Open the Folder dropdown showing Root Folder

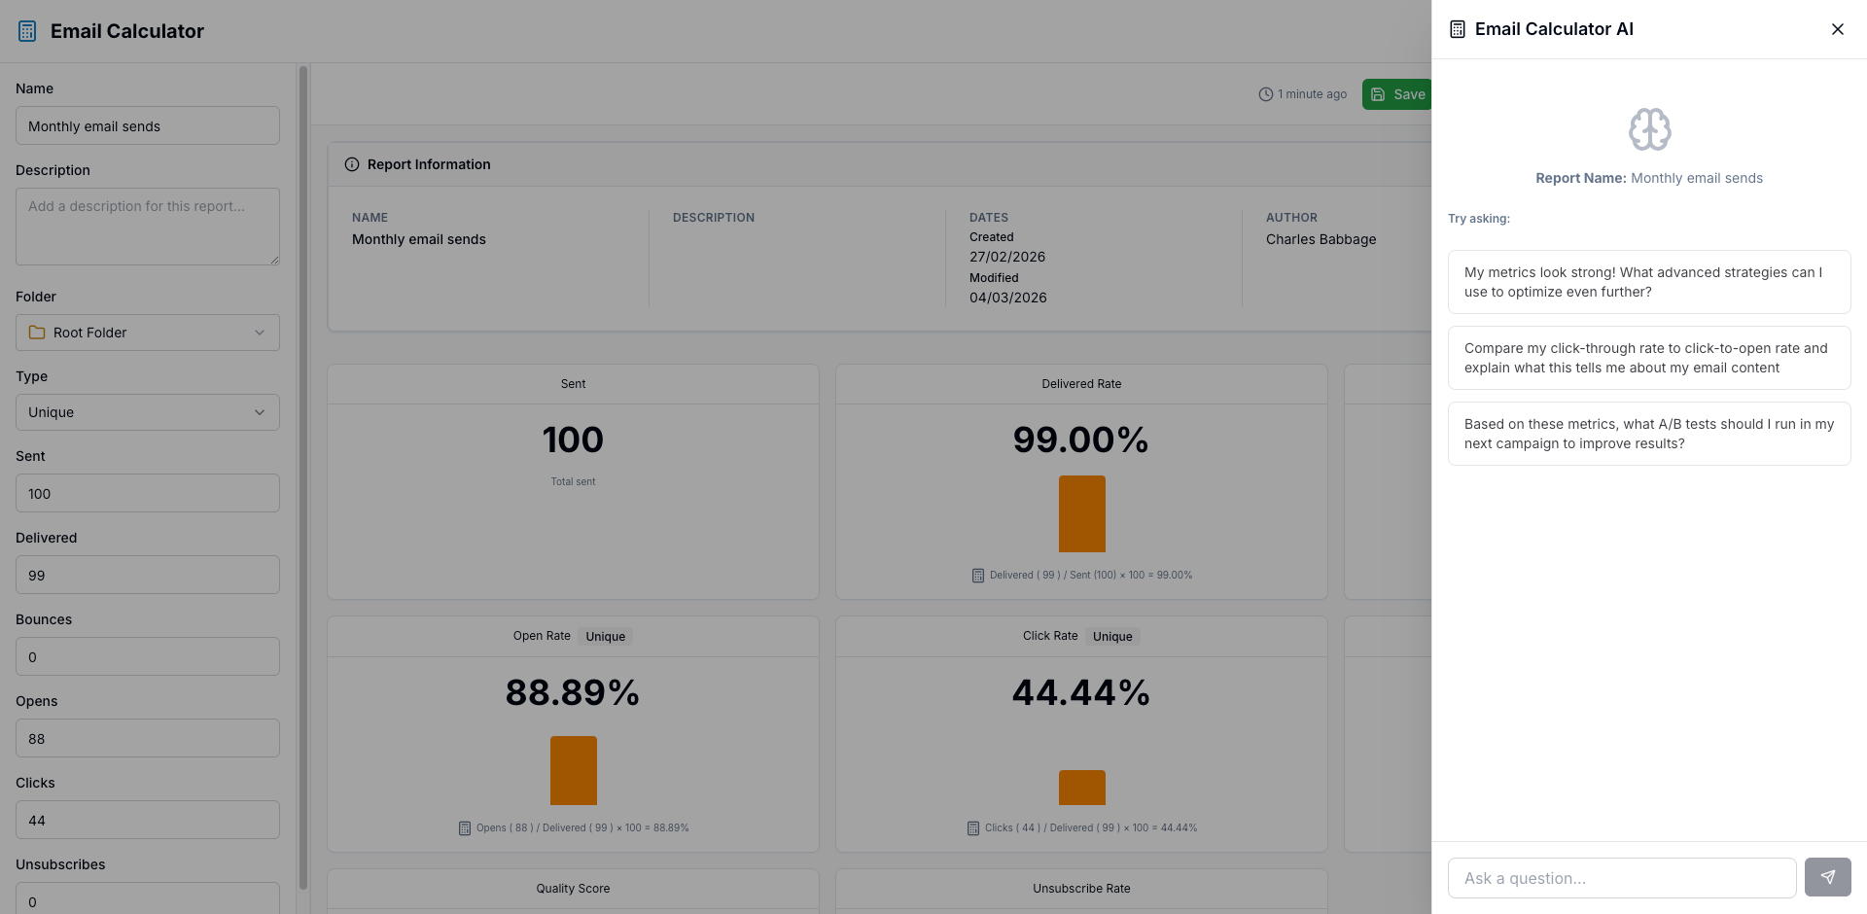click(x=148, y=333)
